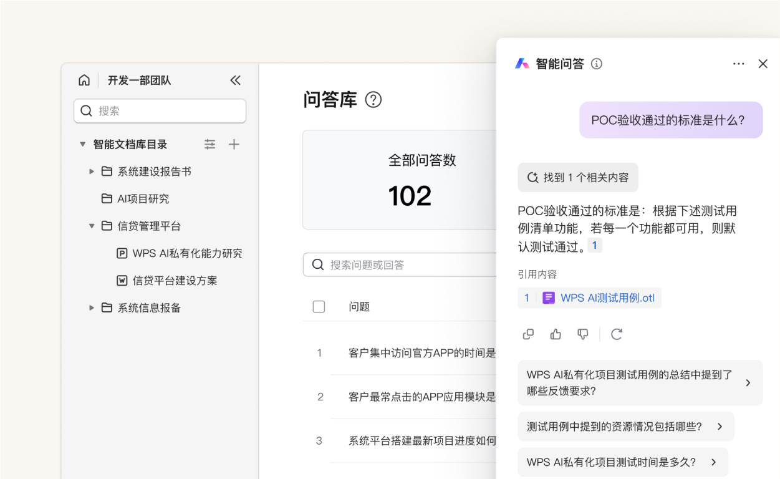Click the presentation icon for WPS AI私有化能力研究

coord(122,253)
